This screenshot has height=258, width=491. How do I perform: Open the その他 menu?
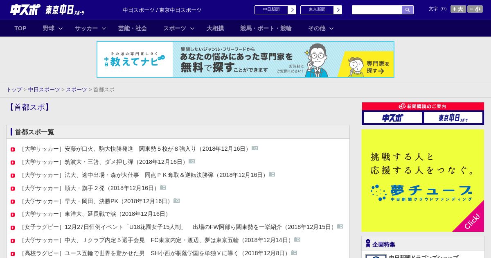317,28
